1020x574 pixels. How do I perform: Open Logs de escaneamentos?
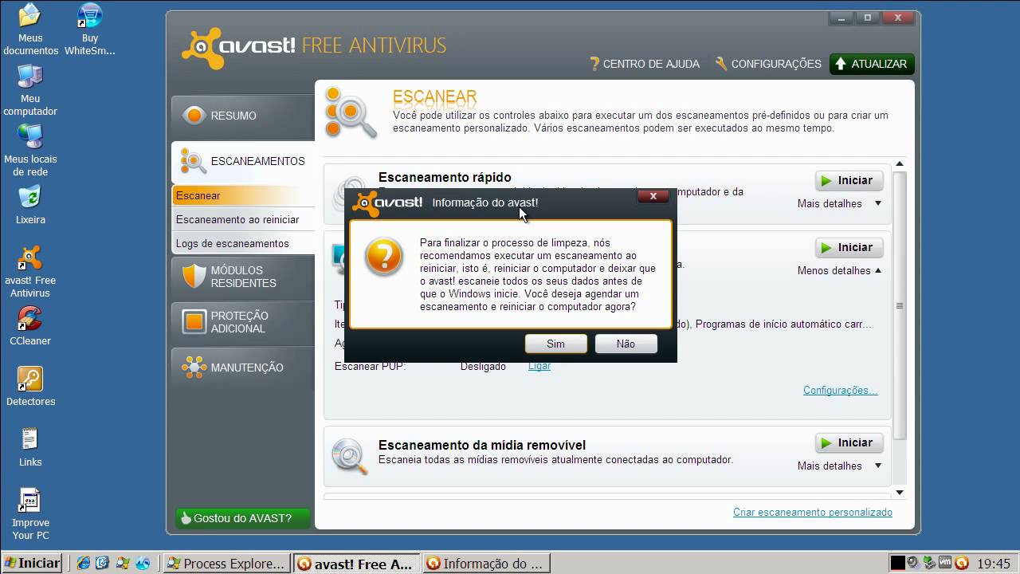(x=243, y=243)
